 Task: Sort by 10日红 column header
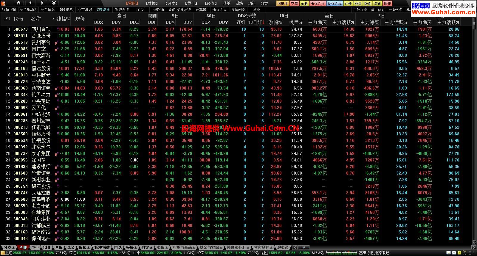pyautogui.click(x=256, y=22)
